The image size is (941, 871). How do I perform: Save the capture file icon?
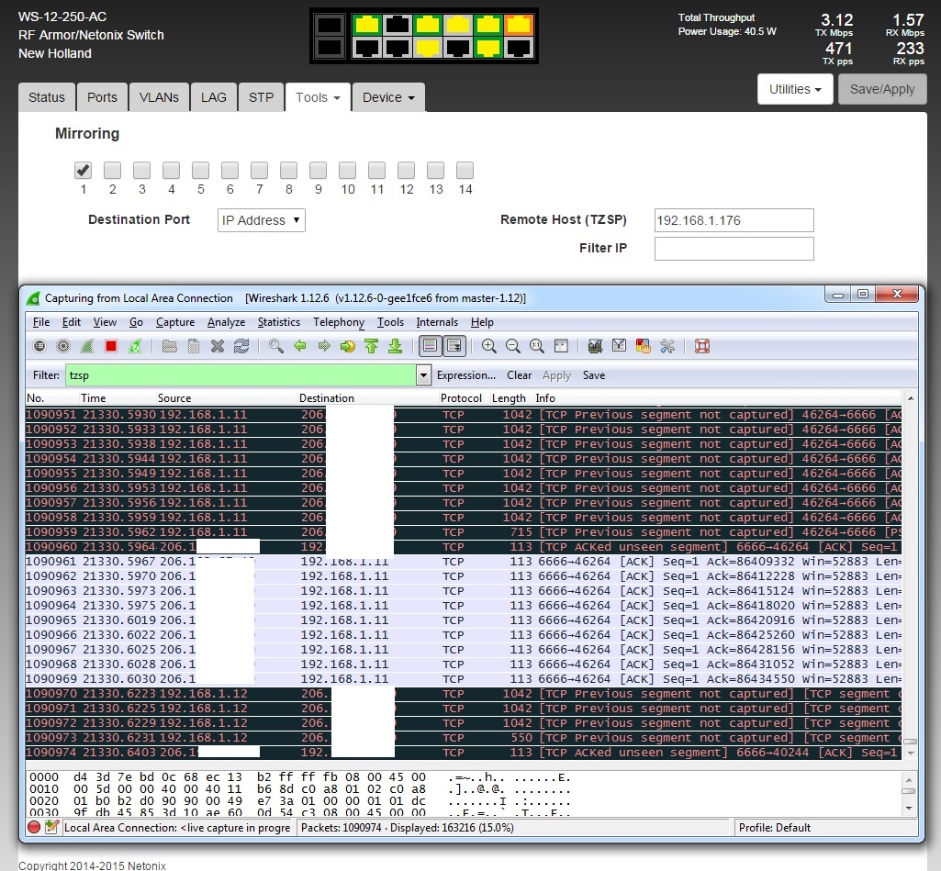(193, 346)
